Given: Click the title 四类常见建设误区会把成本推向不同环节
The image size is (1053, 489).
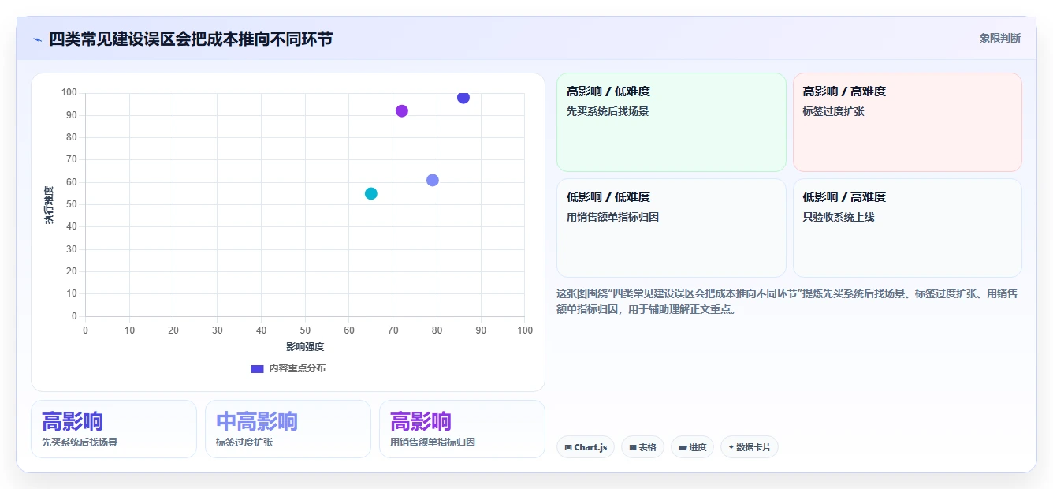Looking at the screenshot, I should [191, 39].
